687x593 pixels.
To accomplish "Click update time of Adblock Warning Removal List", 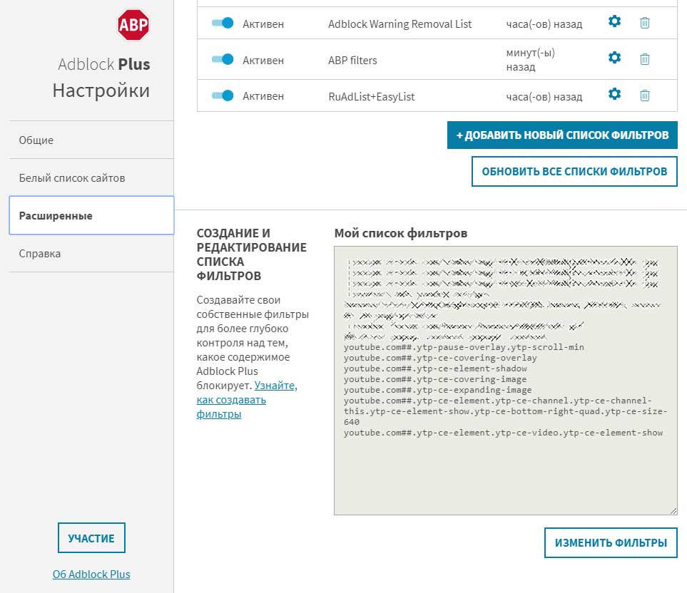I will [x=544, y=24].
